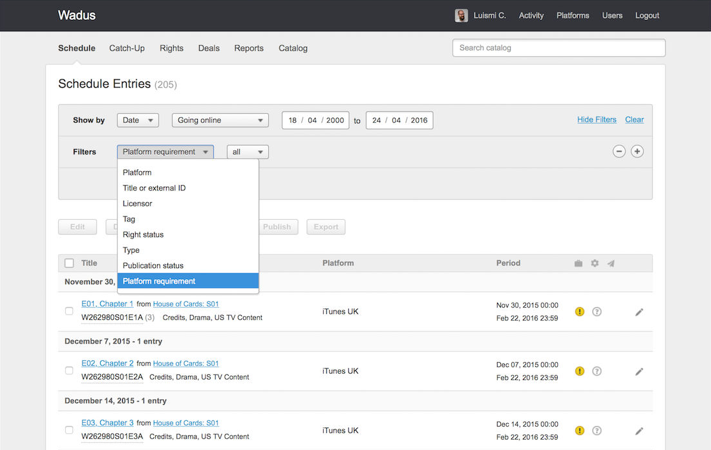This screenshot has height=450, width=711.
Task: Click the add filter plus icon
Action: pos(637,152)
